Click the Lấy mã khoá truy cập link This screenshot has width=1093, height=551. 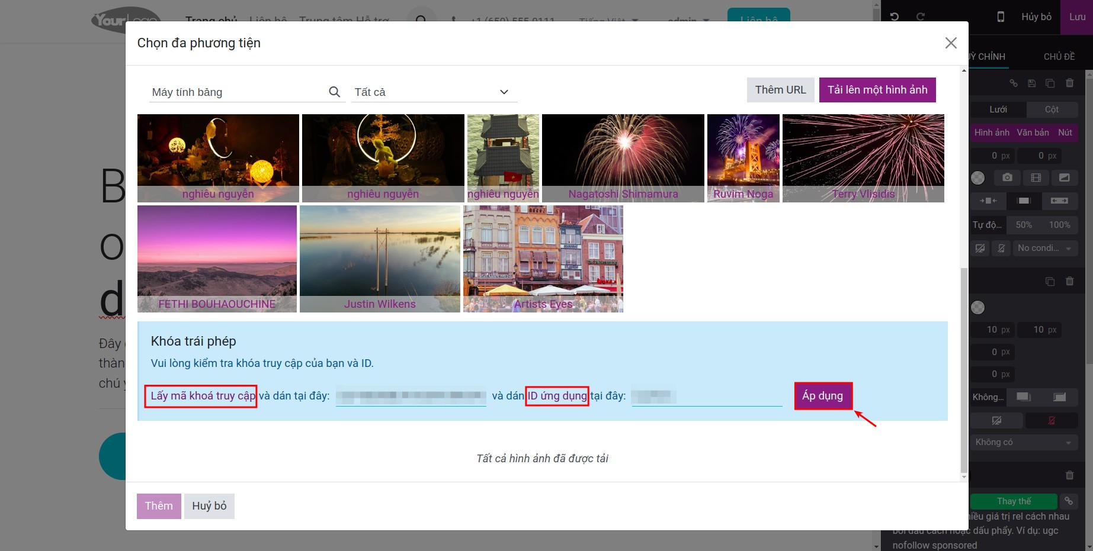coord(200,396)
